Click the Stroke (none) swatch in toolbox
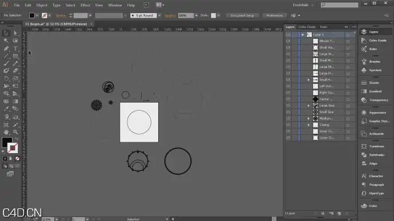The width and height of the screenshot is (394, 221). click(13, 148)
